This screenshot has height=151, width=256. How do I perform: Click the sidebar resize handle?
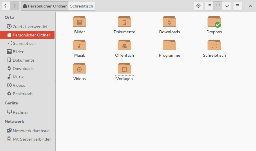tap(55, 82)
